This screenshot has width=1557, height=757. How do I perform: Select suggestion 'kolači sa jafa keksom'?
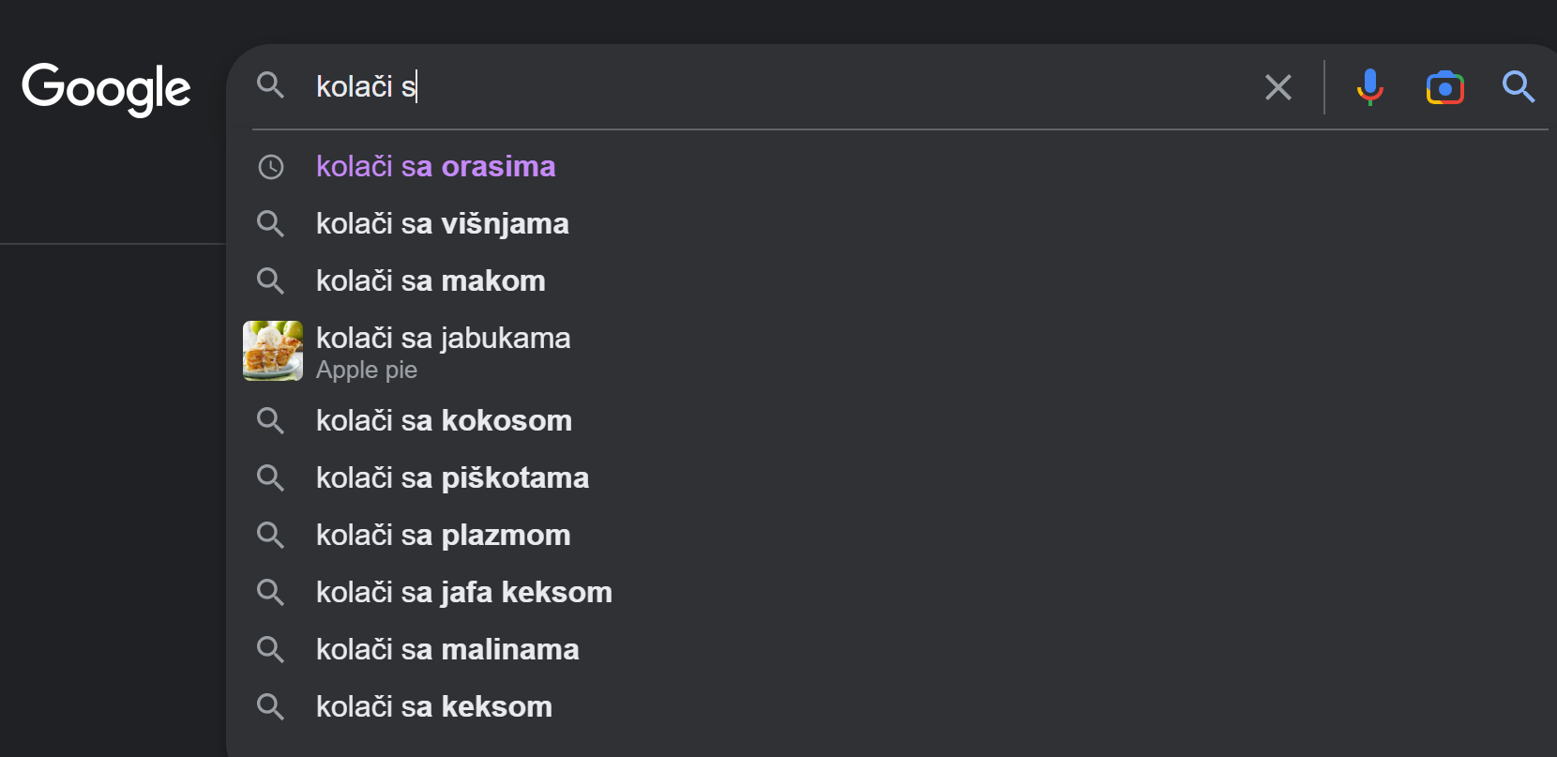(463, 592)
